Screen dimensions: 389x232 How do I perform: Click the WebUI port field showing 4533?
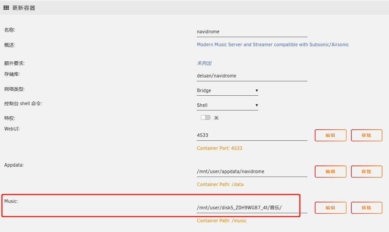252,135
